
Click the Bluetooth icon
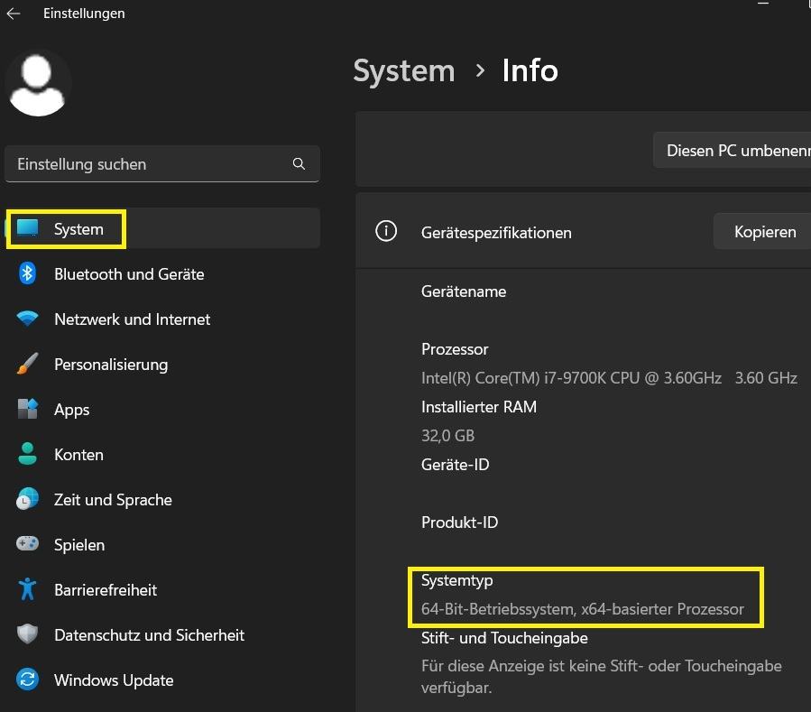27,273
